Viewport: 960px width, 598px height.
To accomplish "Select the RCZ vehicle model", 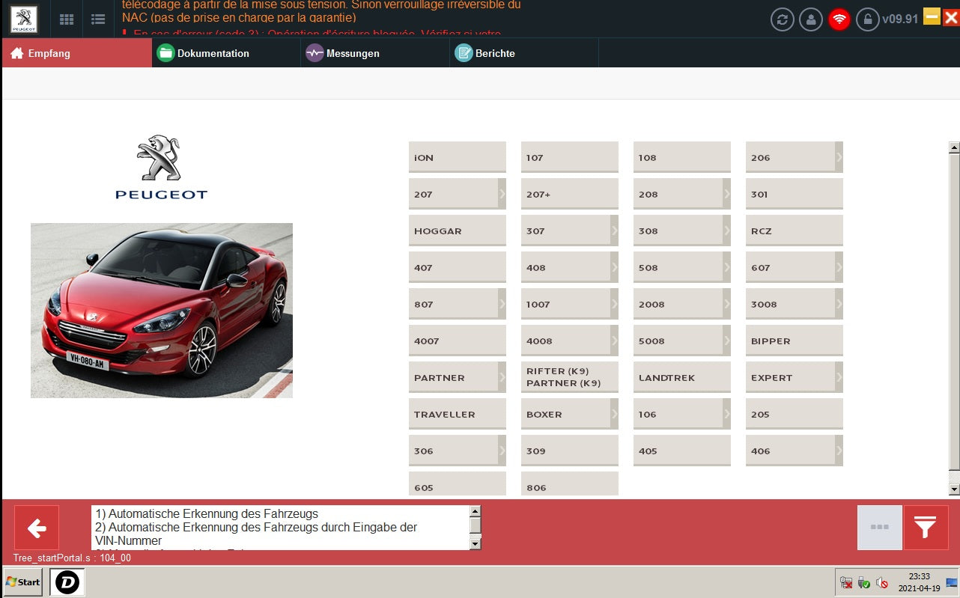I will tap(794, 231).
